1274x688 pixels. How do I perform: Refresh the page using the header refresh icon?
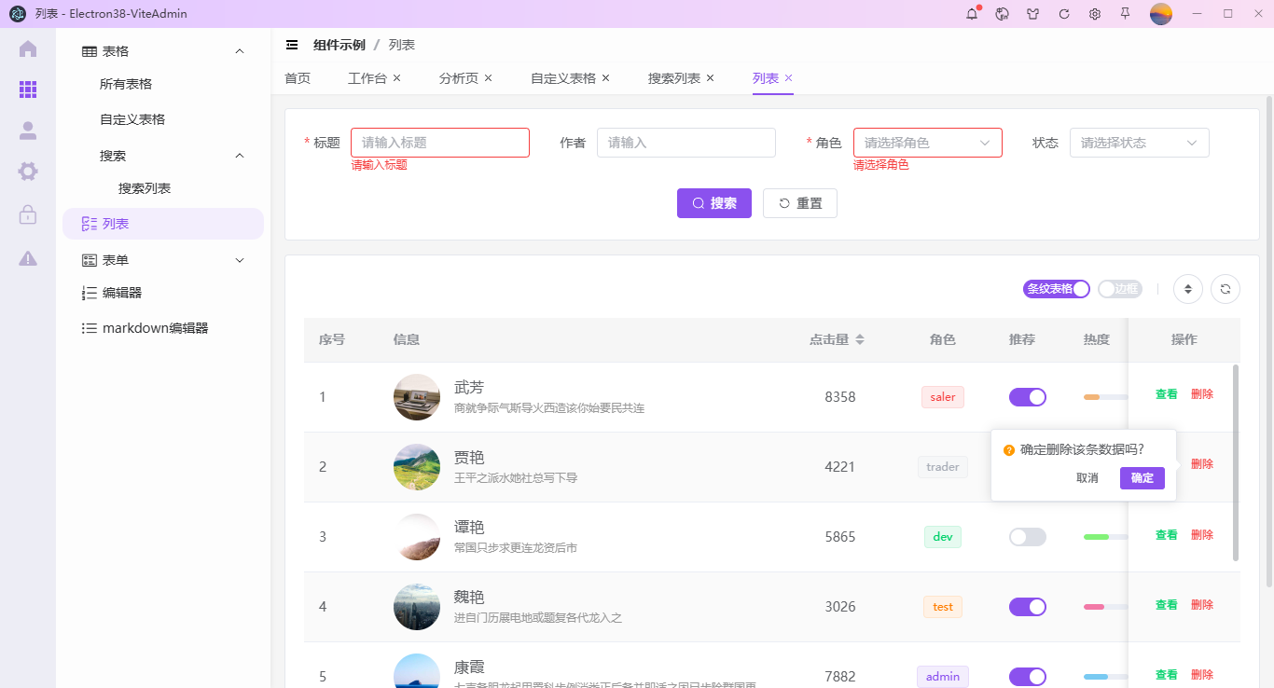[1063, 14]
